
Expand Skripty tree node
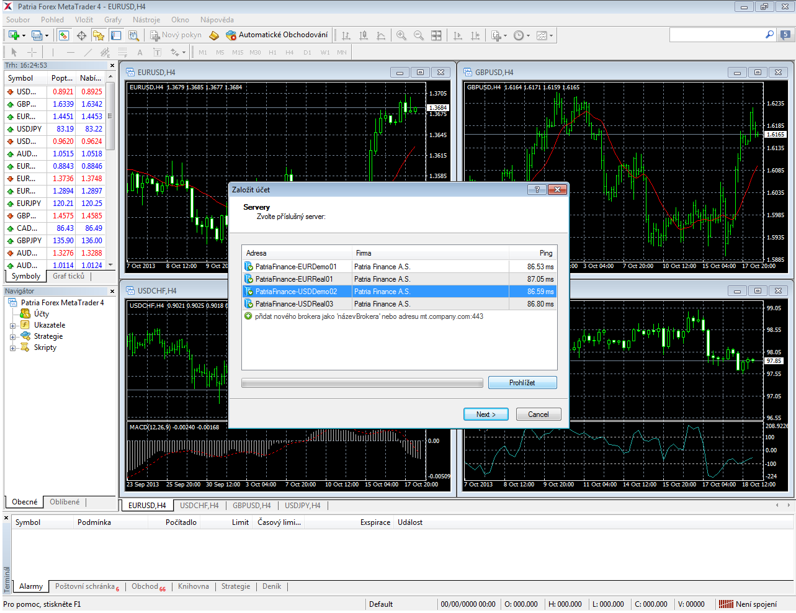[12, 348]
